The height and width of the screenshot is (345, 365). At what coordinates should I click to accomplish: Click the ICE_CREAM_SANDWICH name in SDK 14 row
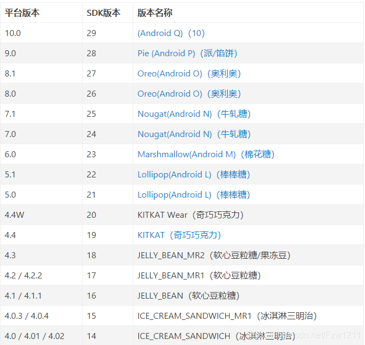pos(216,336)
